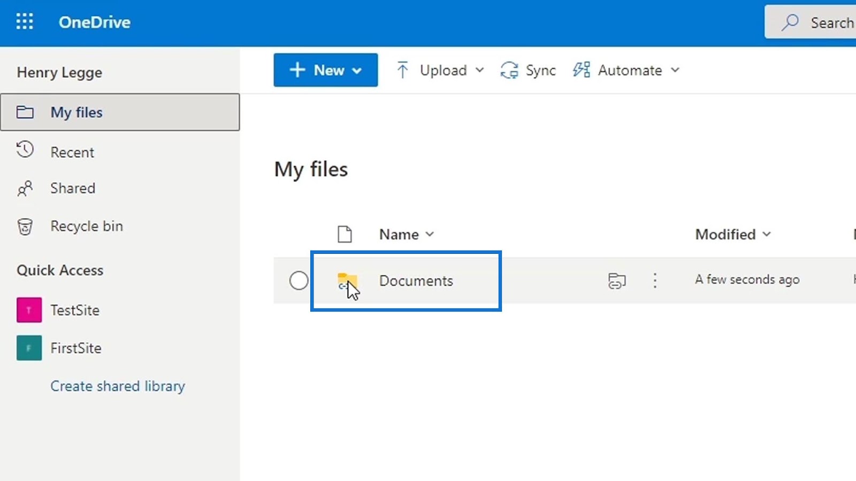Sort by the Name column header

tap(407, 234)
